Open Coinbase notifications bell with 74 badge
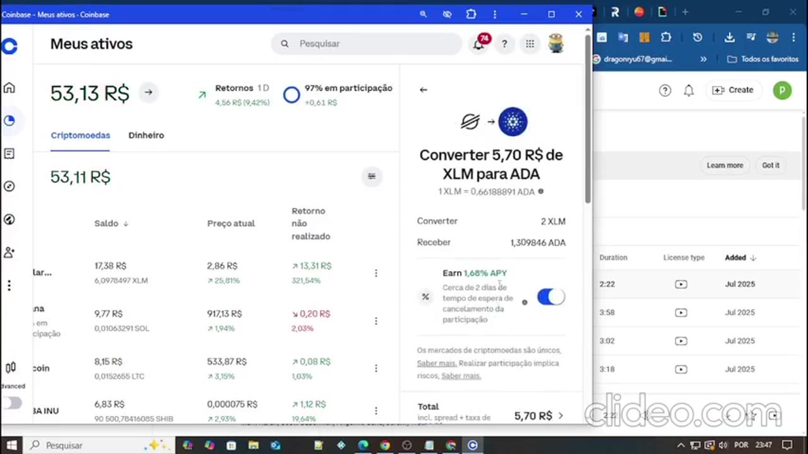 (479, 44)
